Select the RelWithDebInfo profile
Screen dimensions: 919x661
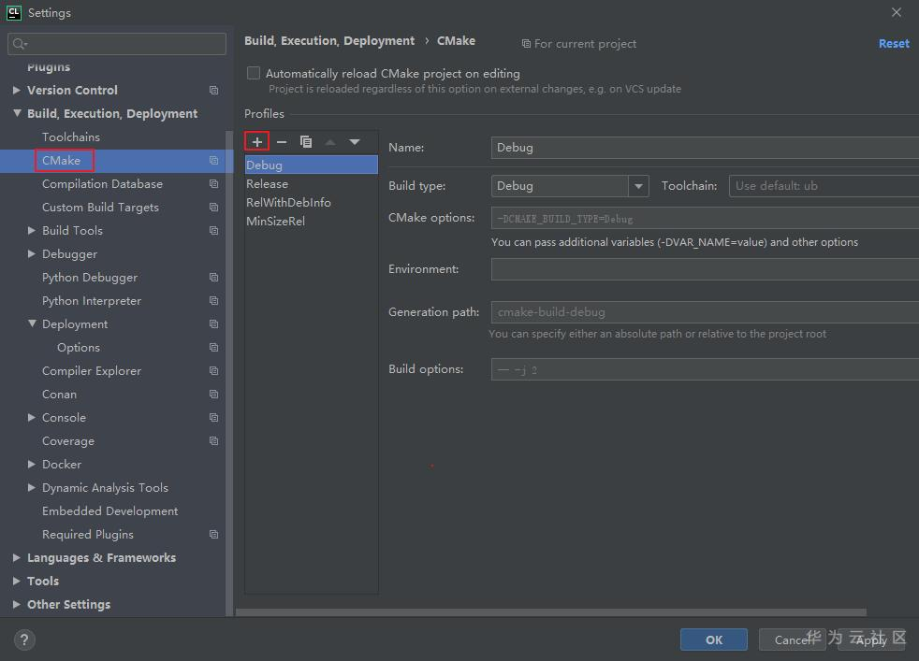[x=288, y=203]
